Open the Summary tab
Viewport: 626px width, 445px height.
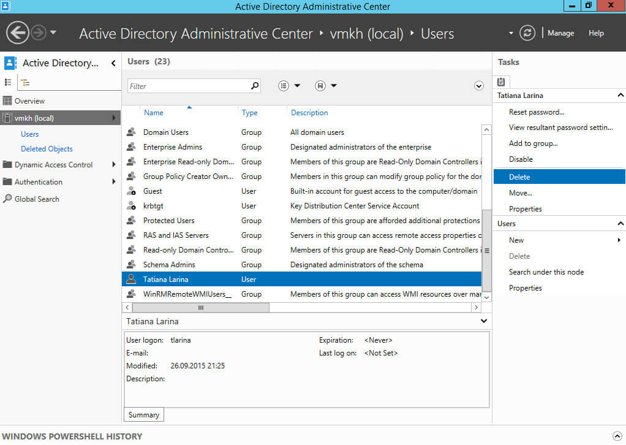pyautogui.click(x=144, y=414)
